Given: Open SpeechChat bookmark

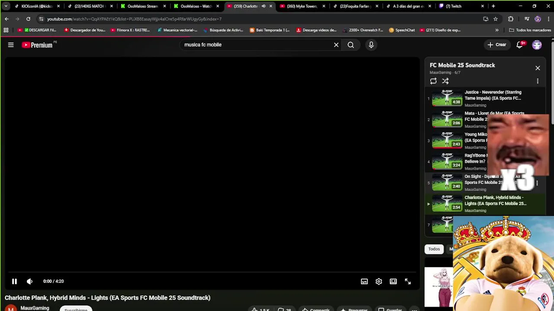Looking at the screenshot, I should click(402, 30).
